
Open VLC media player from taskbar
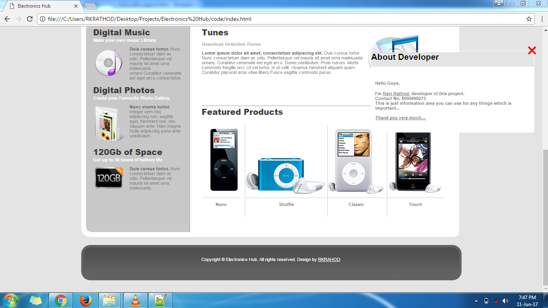click(x=135, y=300)
